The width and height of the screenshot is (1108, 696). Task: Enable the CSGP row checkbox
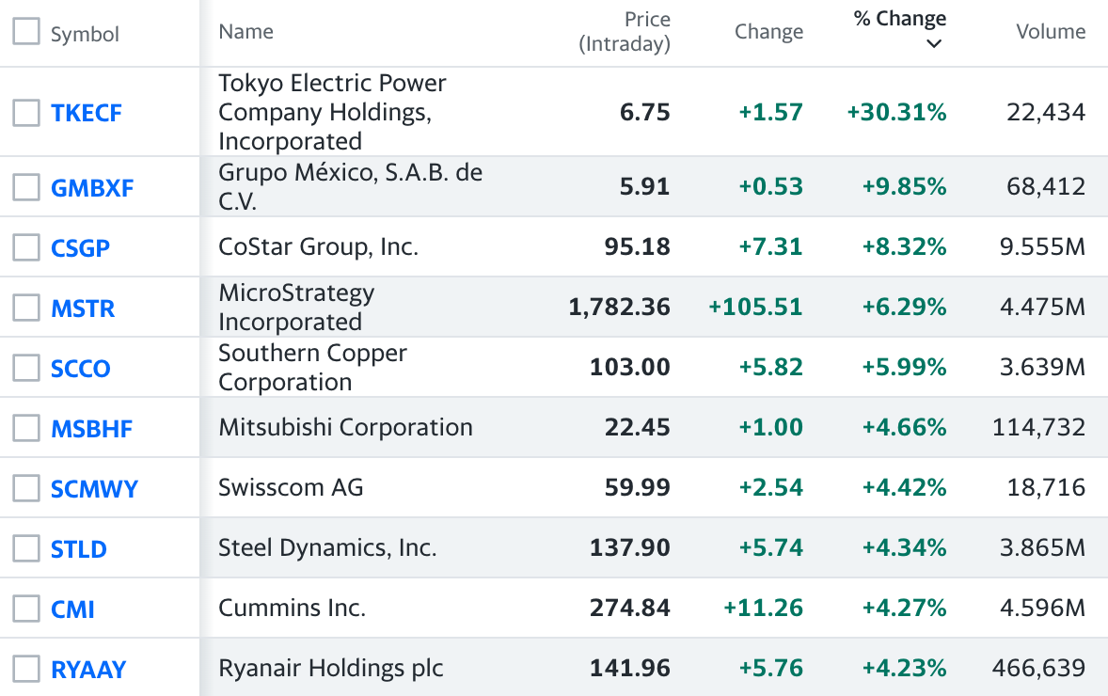coord(26,247)
